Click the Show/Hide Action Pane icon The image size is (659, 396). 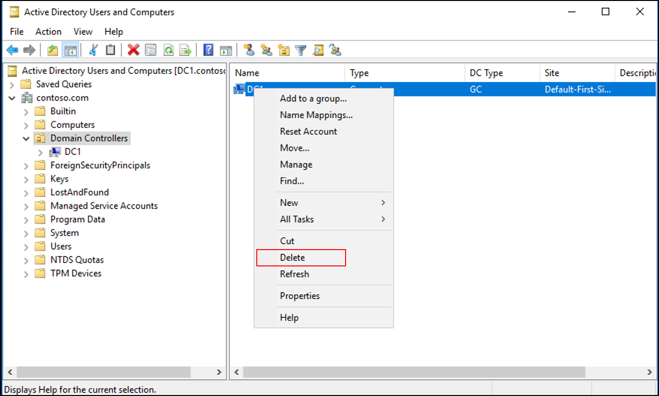click(x=226, y=50)
